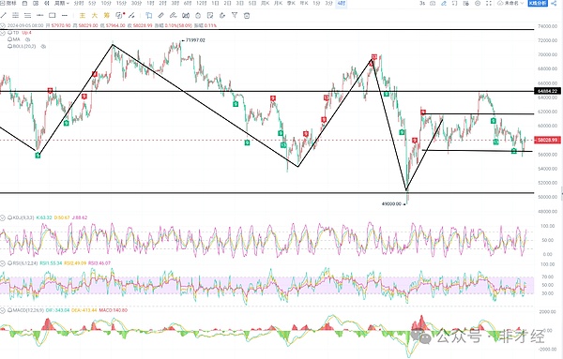Select the trend line drawing tool

(3, 15)
